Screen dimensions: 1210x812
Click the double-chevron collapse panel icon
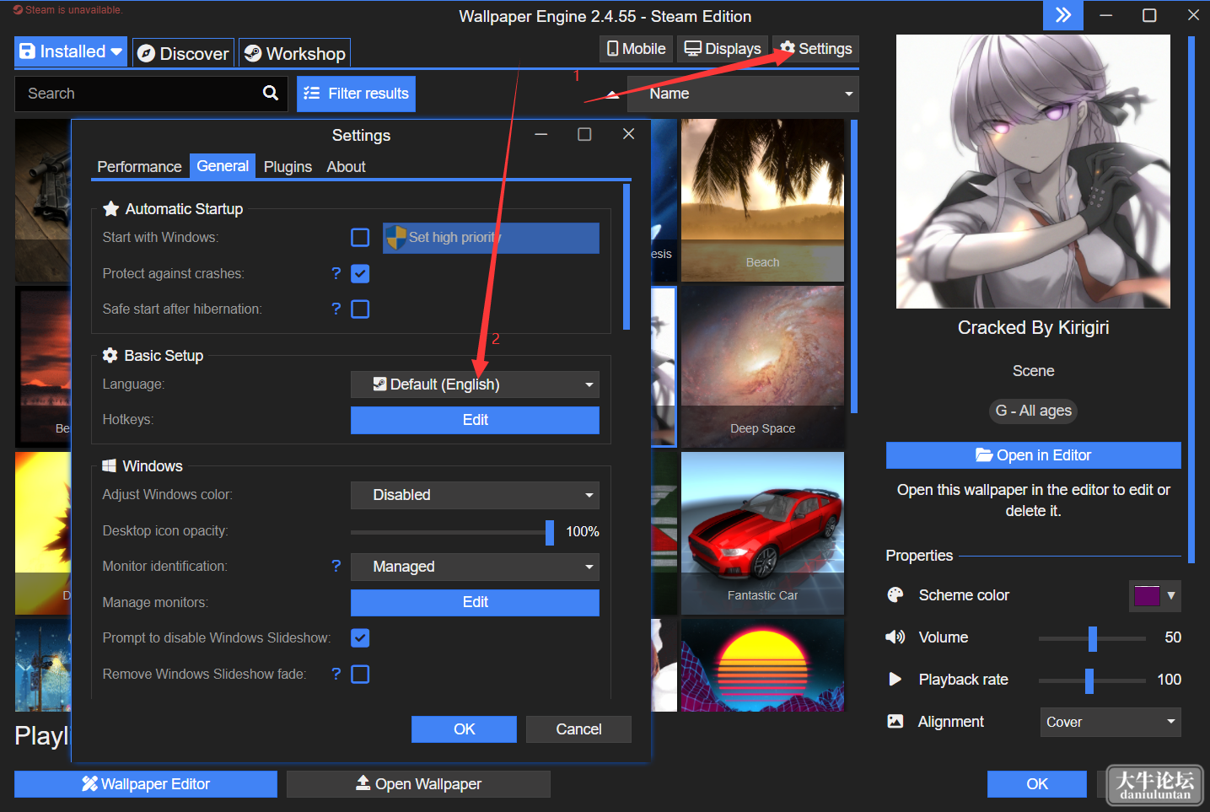pos(1063,15)
